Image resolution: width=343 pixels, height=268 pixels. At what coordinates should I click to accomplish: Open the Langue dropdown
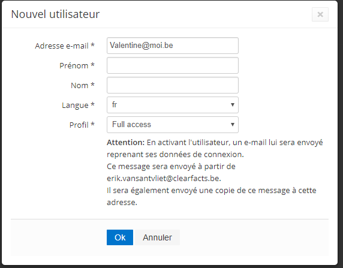pyautogui.click(x=173, y=105)
